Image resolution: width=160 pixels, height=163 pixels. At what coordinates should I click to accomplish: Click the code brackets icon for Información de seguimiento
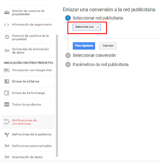pos(6,25)
